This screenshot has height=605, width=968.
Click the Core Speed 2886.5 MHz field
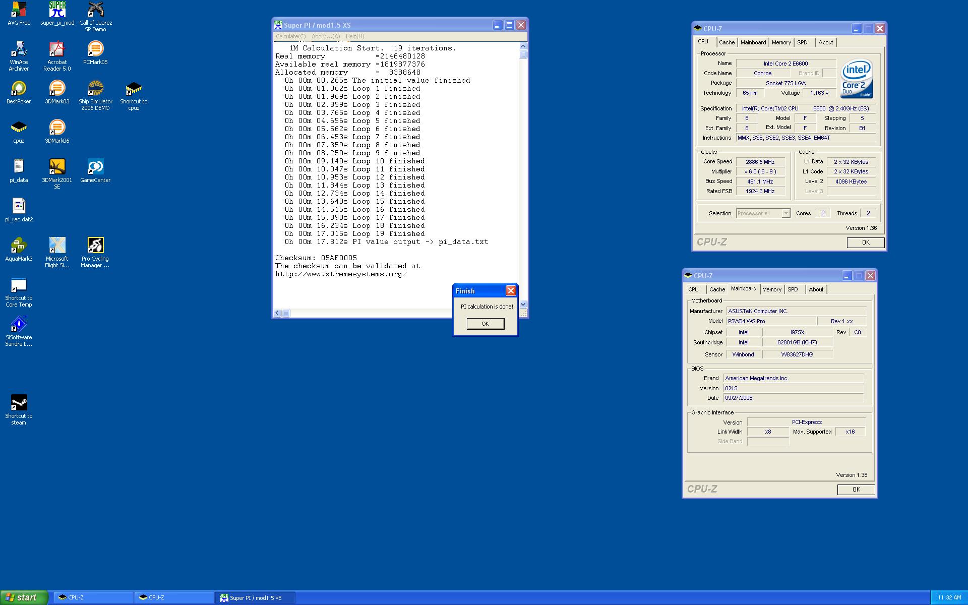(760, 162)
